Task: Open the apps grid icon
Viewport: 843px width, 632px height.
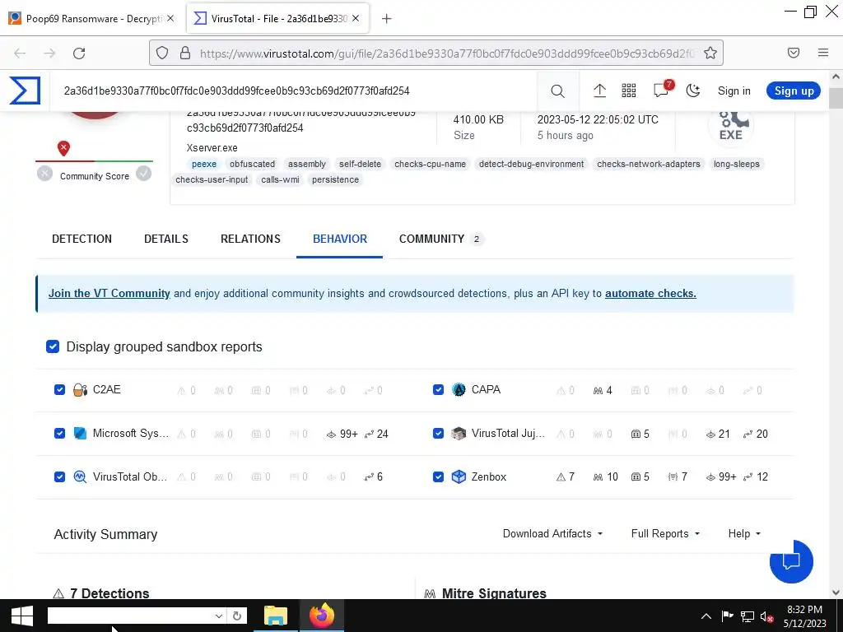Action: tap(629, 91)
